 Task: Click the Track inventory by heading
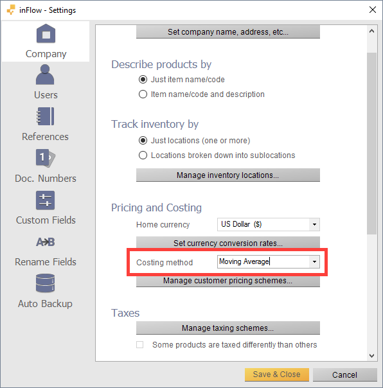(x=155, y=124)
